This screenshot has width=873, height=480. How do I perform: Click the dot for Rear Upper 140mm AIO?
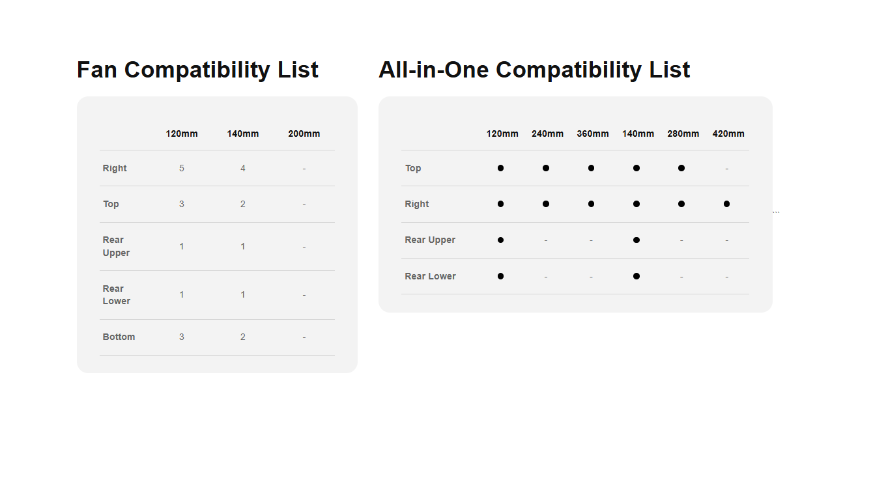point(637,240)
